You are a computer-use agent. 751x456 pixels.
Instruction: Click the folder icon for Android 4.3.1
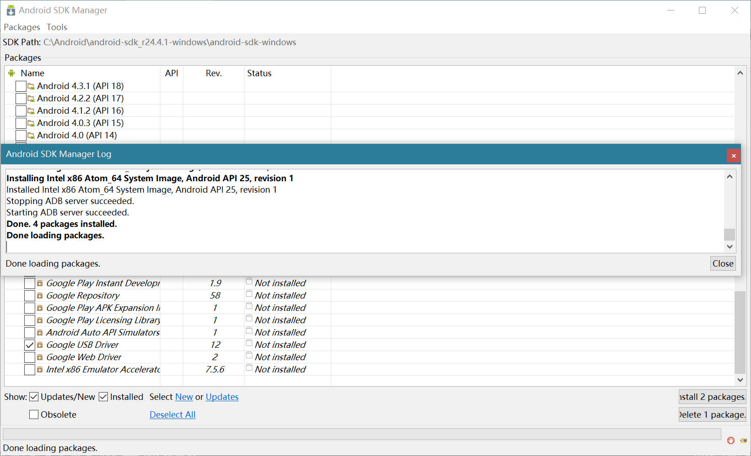click(x=31, y=86)
